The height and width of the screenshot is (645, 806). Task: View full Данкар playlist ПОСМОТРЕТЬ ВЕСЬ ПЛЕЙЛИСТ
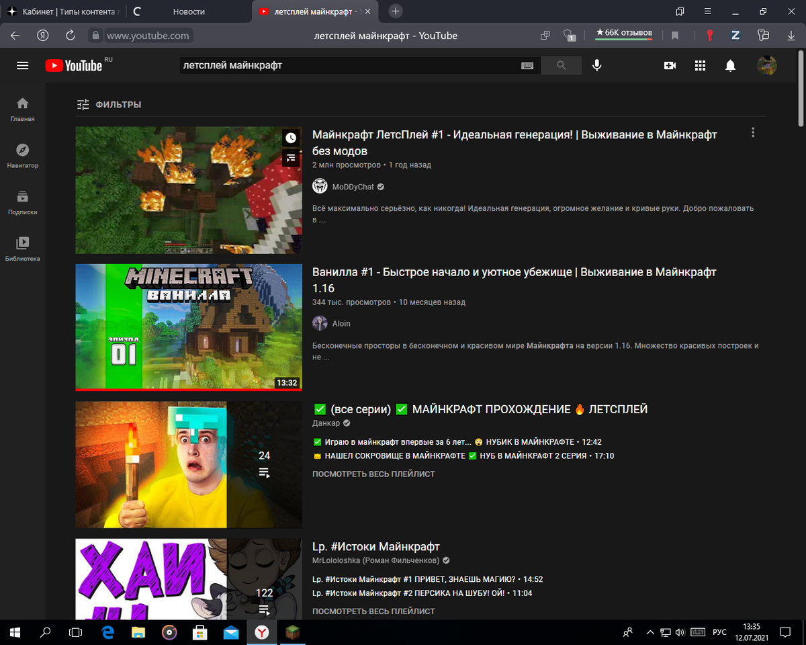[373, 474]
